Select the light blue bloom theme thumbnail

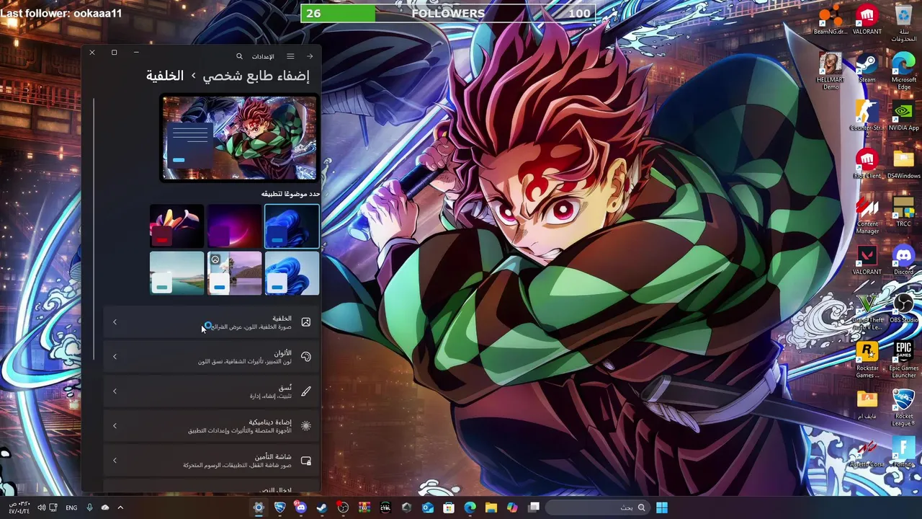[292, 273]
